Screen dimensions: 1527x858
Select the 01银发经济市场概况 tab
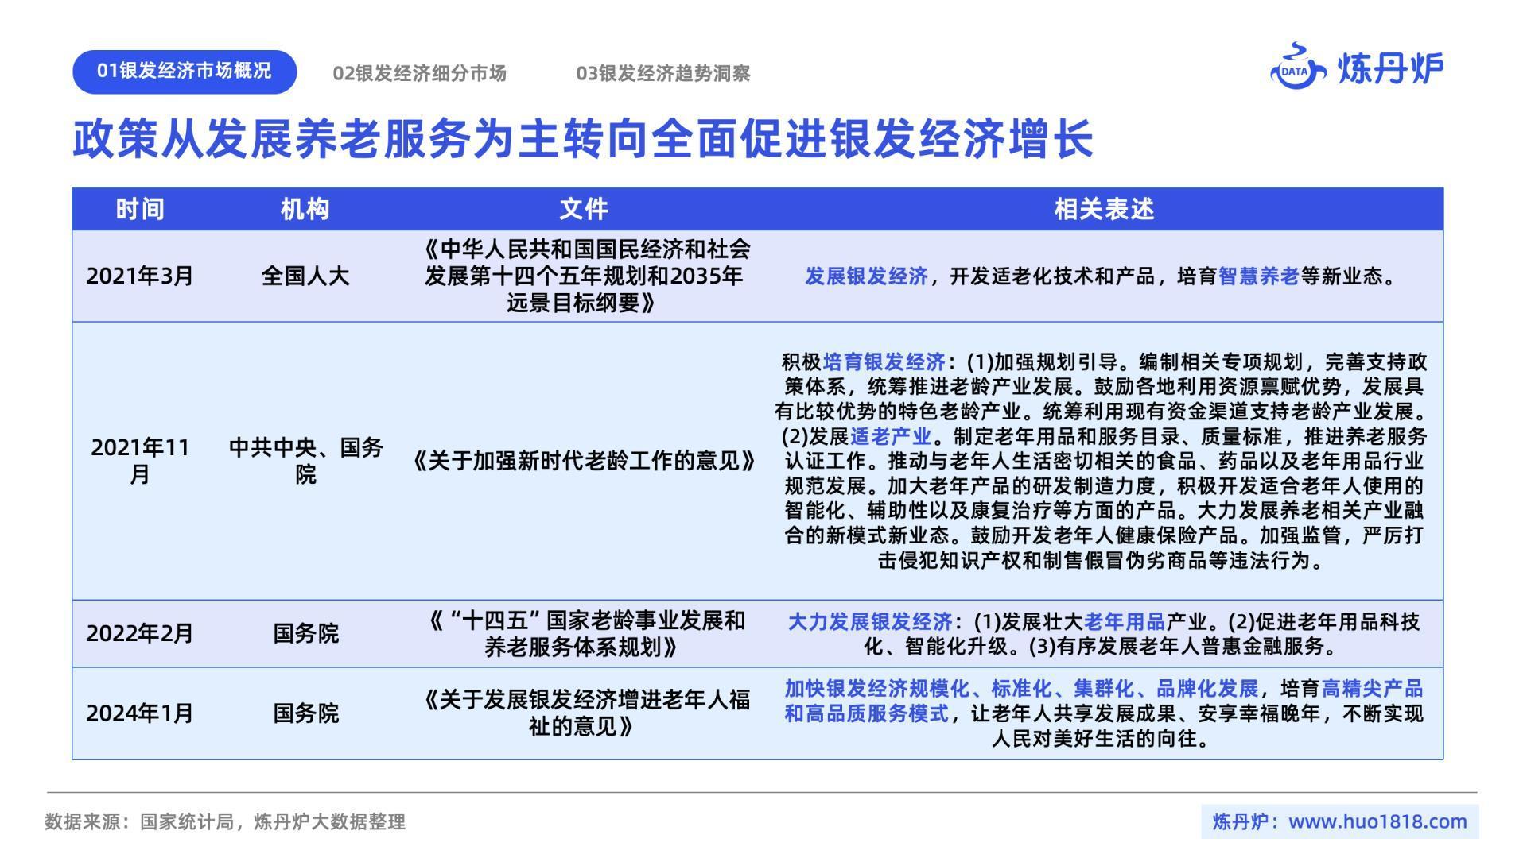click(x=185, y=71)
